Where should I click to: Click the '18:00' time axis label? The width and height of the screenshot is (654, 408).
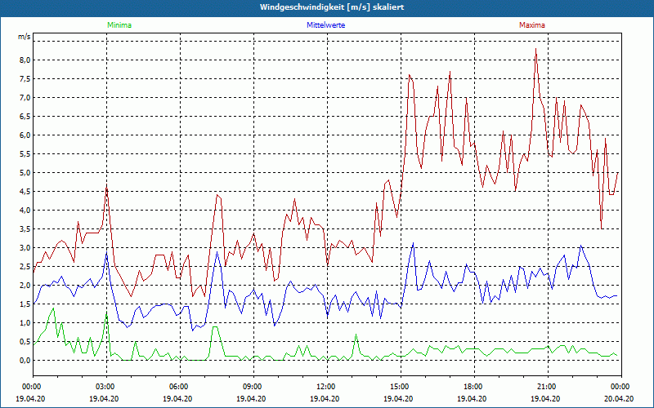pyautogui.click(x=473, y=387)
